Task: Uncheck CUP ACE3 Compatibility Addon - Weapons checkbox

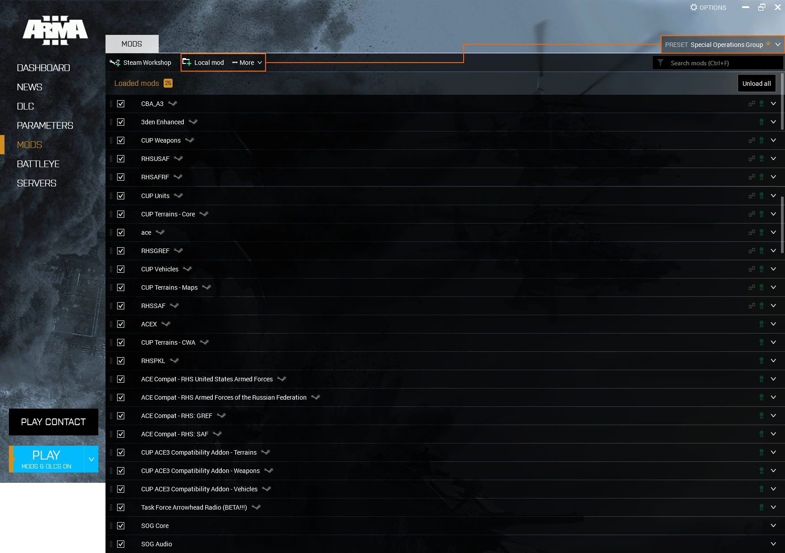Action: pos(121,471)
